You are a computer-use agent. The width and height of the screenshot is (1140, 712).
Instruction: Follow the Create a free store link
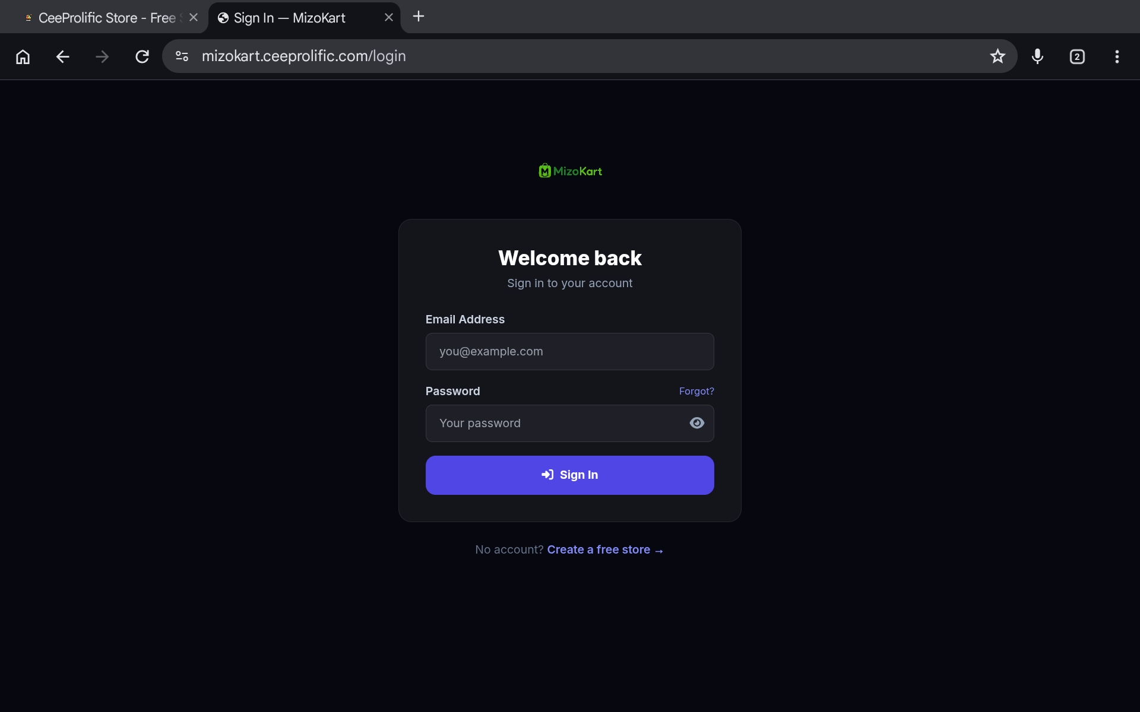click(605, 550)
